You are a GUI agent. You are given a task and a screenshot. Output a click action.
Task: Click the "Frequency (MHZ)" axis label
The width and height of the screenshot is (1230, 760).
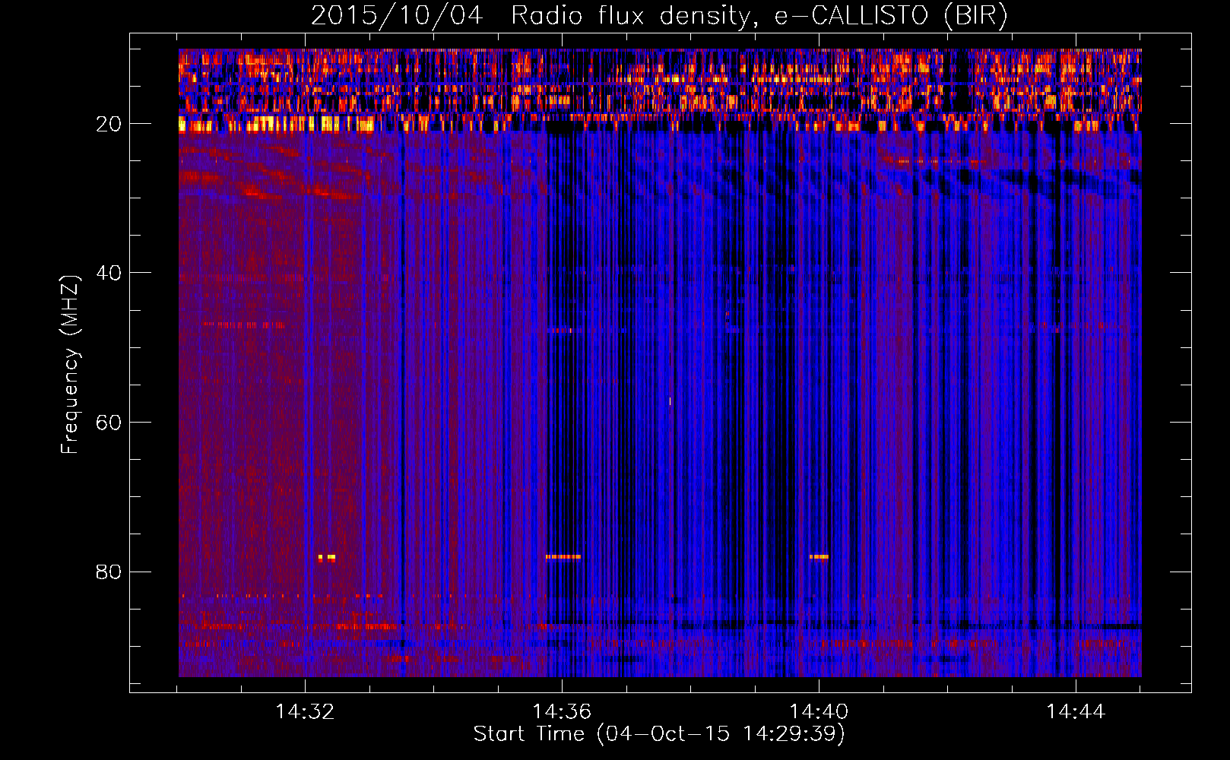tap(70, 365)
